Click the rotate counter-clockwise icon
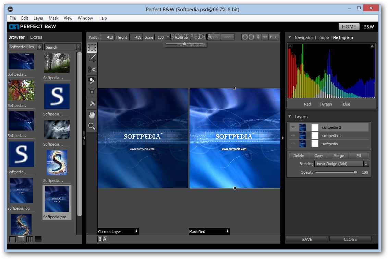 245,37
